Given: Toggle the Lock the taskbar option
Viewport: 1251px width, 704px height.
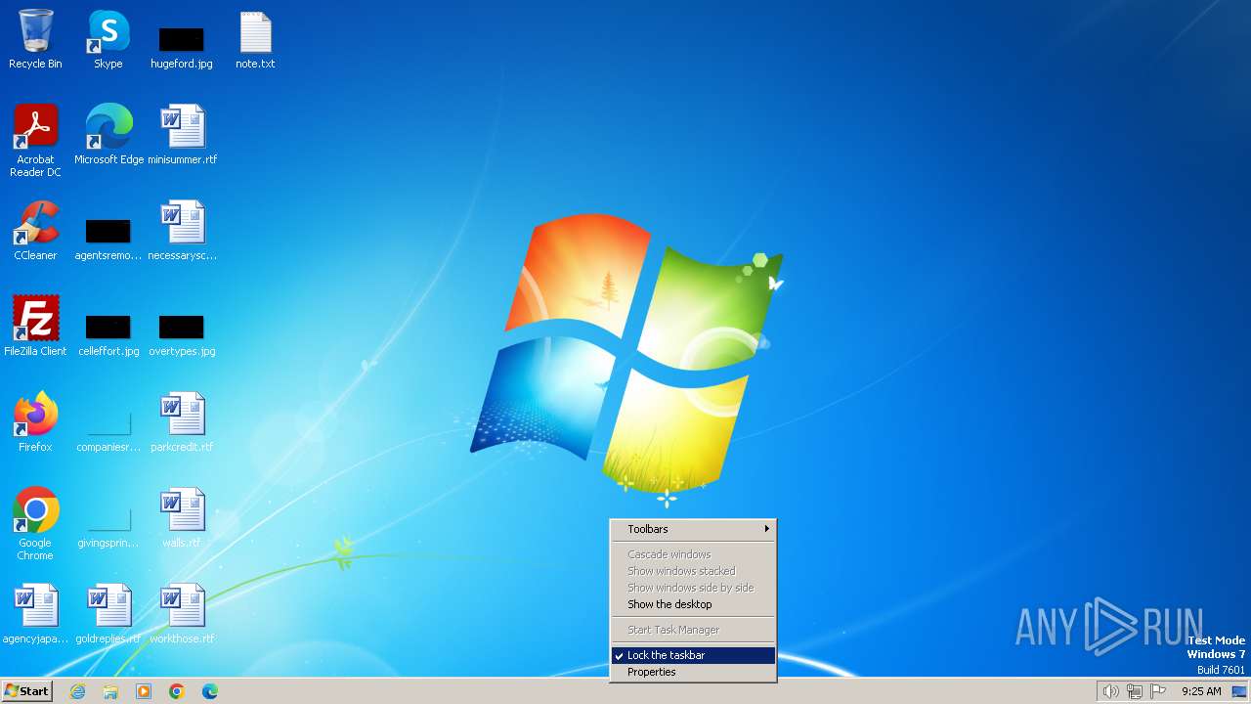Looking at the screenshot, I should 693,655.
